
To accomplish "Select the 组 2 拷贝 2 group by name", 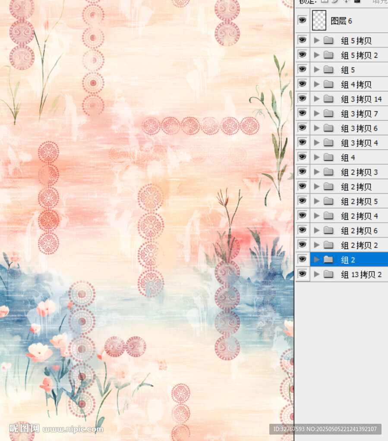I will pyautogui.click(x=359, y=245).
